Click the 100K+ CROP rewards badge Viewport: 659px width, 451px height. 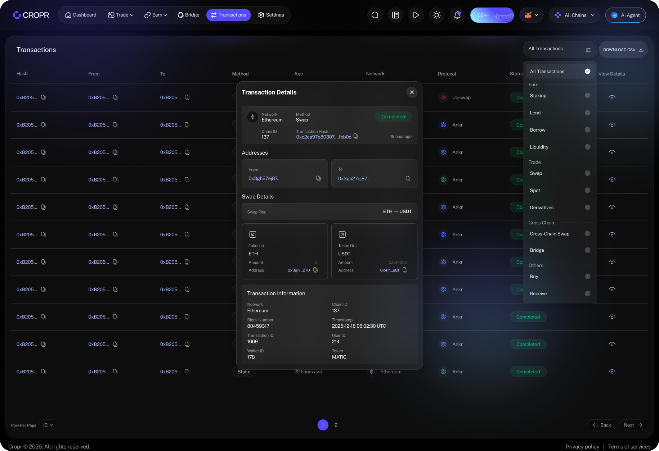coord(492,15)
